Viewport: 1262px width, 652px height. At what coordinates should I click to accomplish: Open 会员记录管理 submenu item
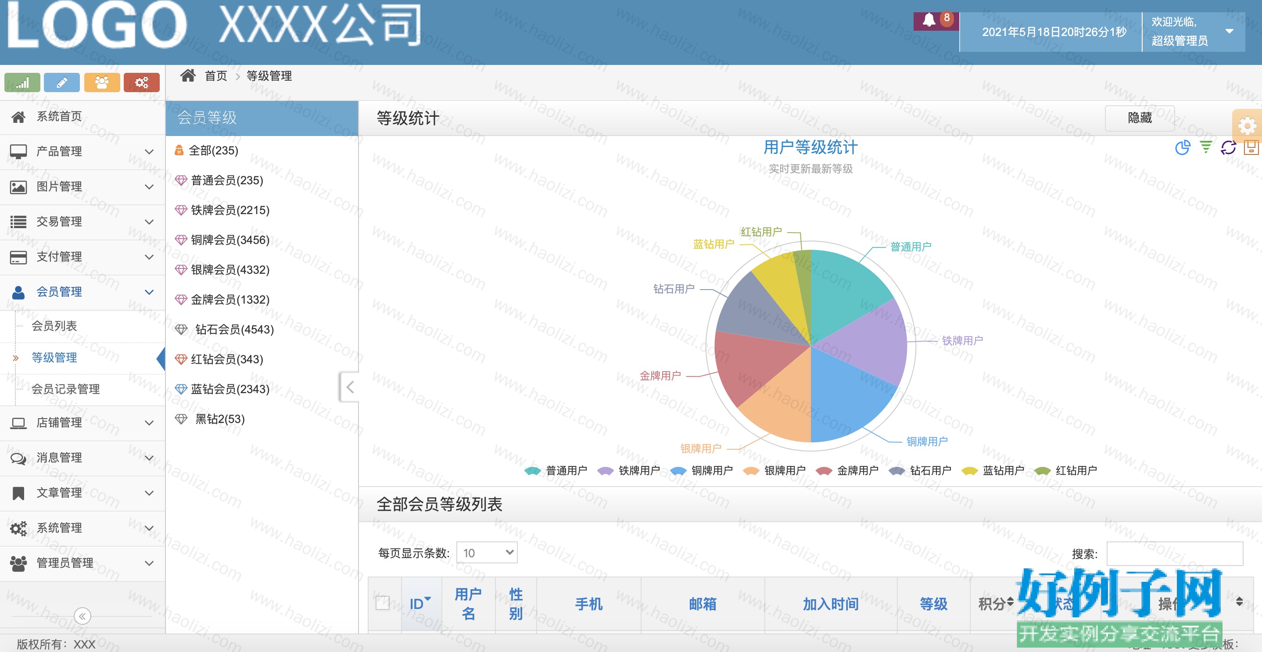coord(66,390)
